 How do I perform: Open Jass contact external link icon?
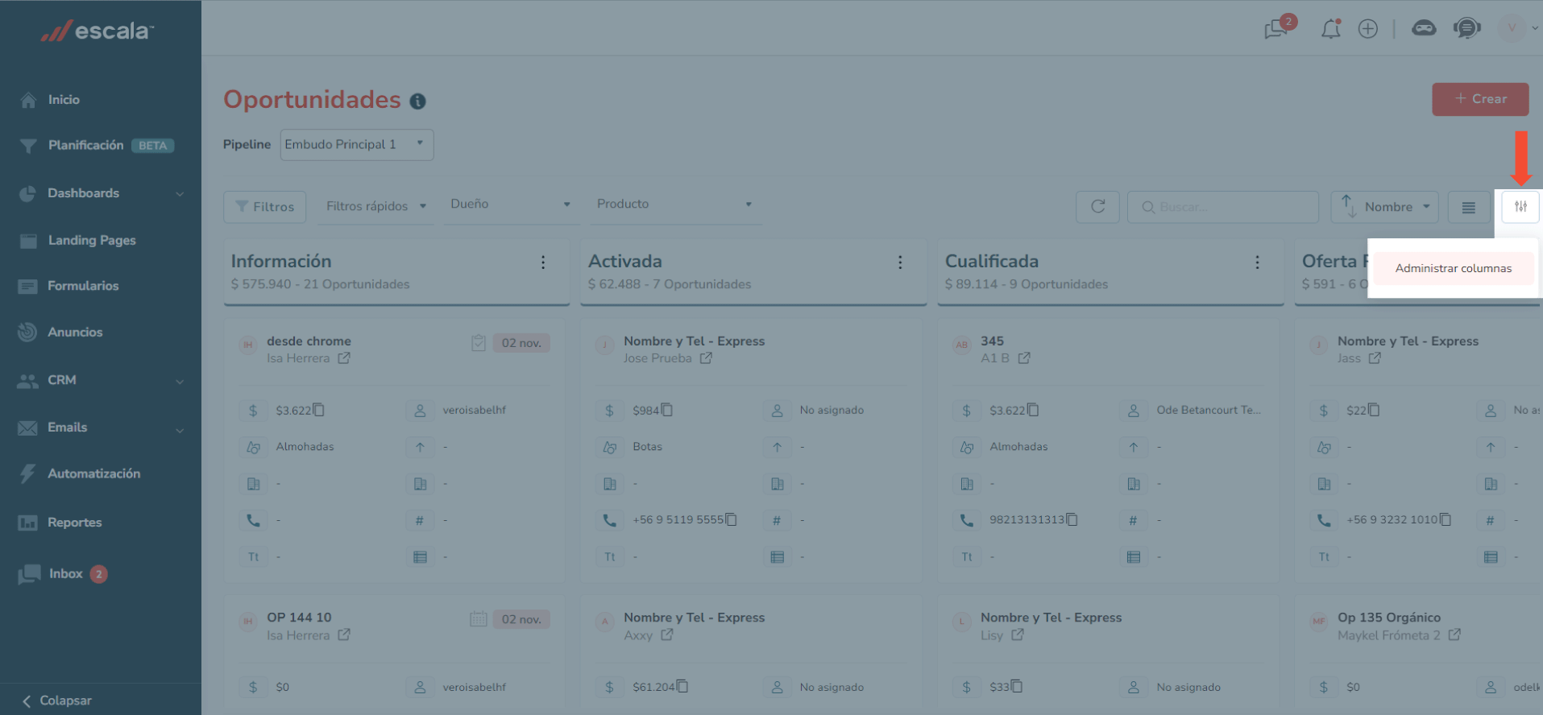(x=1375, y=358)
